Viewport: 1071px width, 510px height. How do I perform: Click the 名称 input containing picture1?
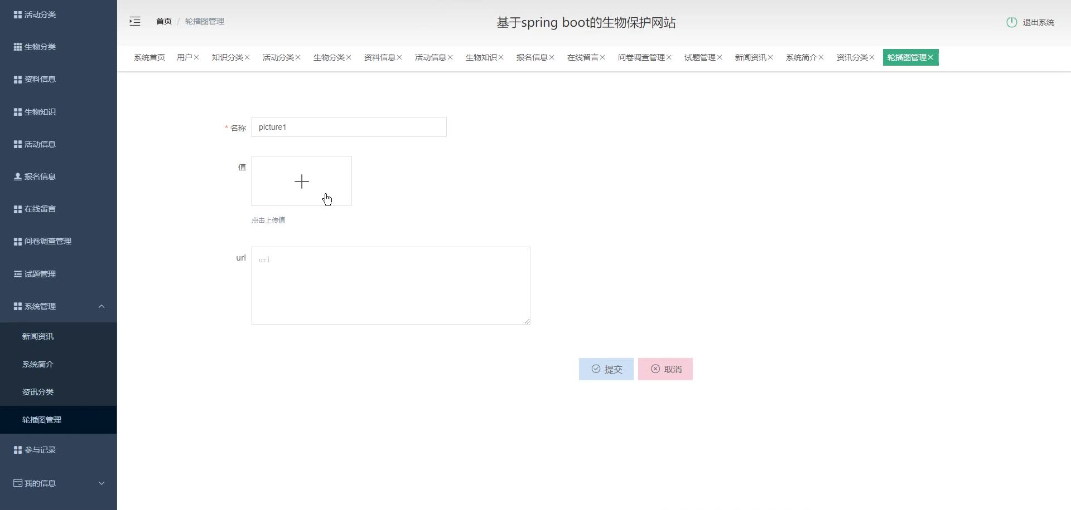pyautogui.click(x=349, y=127)
